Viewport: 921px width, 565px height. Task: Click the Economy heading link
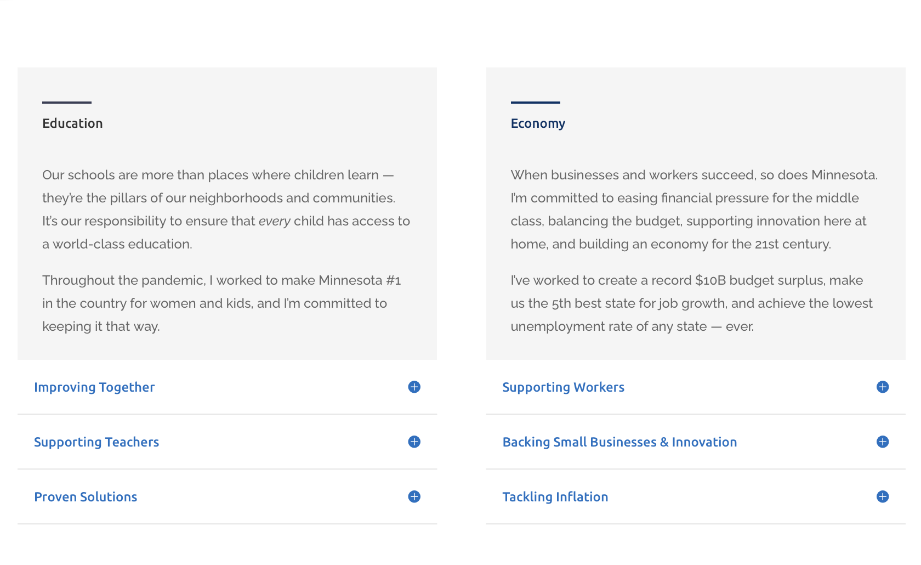(x=538, y=123)
